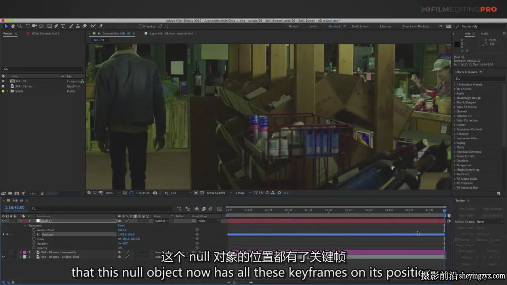Click the Scale stopwatch icon

point(34,239)
